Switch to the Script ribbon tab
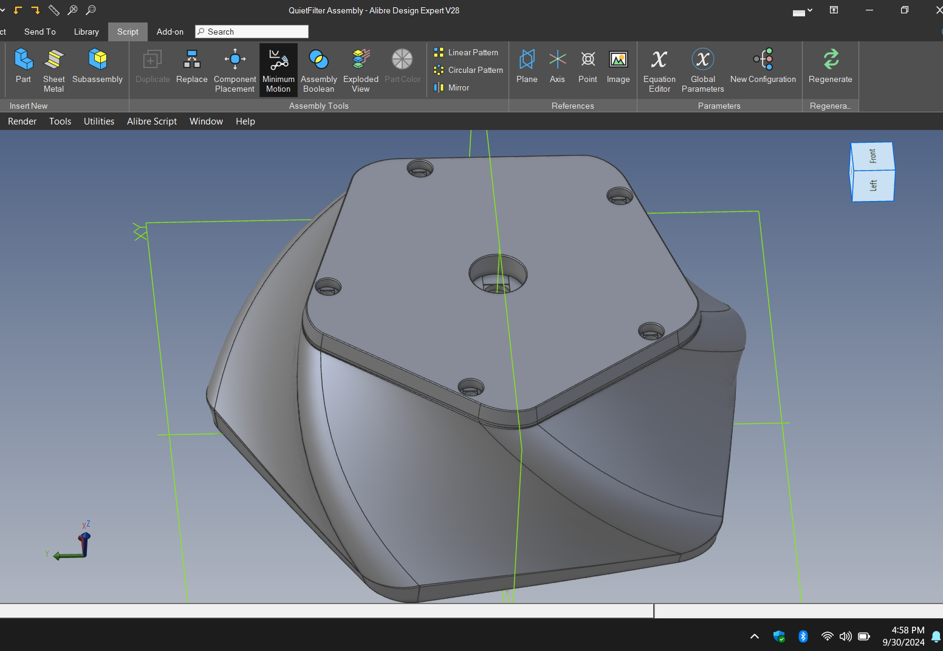This screenshot has height=651, width=943. coord(128,32)
